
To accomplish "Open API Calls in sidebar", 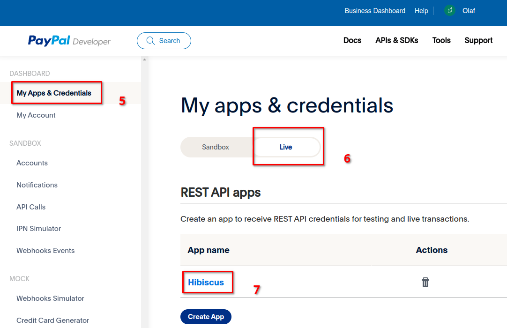I will [31, 207].
